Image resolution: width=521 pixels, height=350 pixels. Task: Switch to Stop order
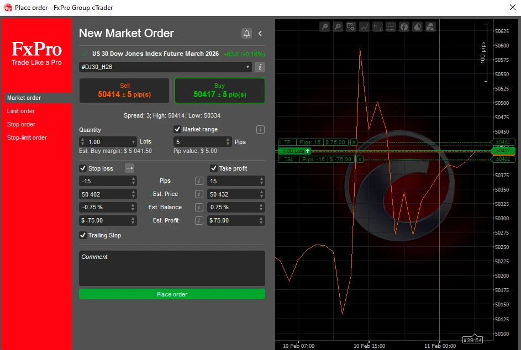21,125
